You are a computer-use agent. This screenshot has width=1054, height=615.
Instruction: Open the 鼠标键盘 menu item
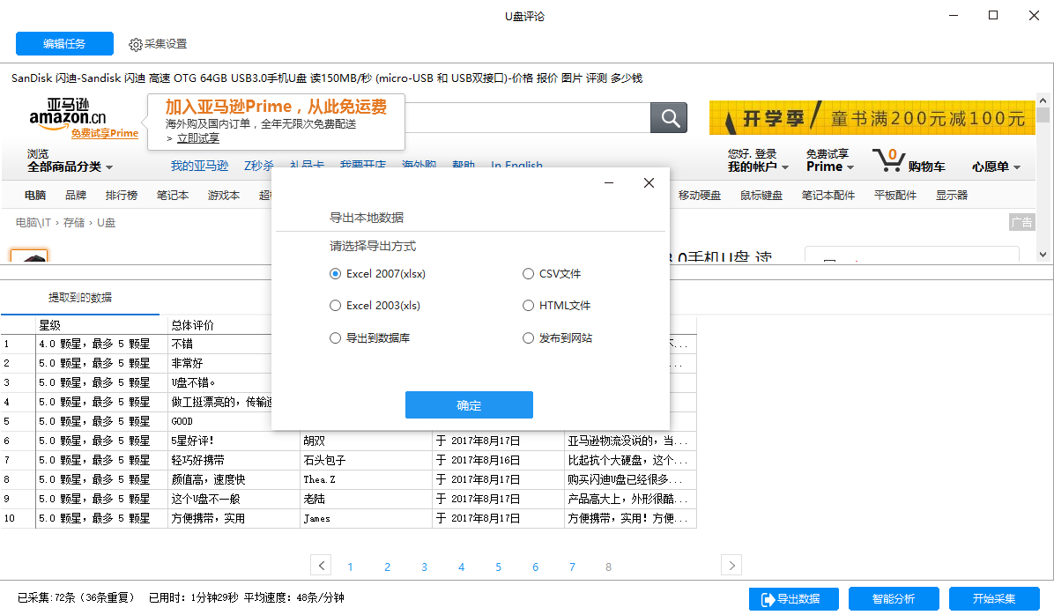click(x=761, y=196)
